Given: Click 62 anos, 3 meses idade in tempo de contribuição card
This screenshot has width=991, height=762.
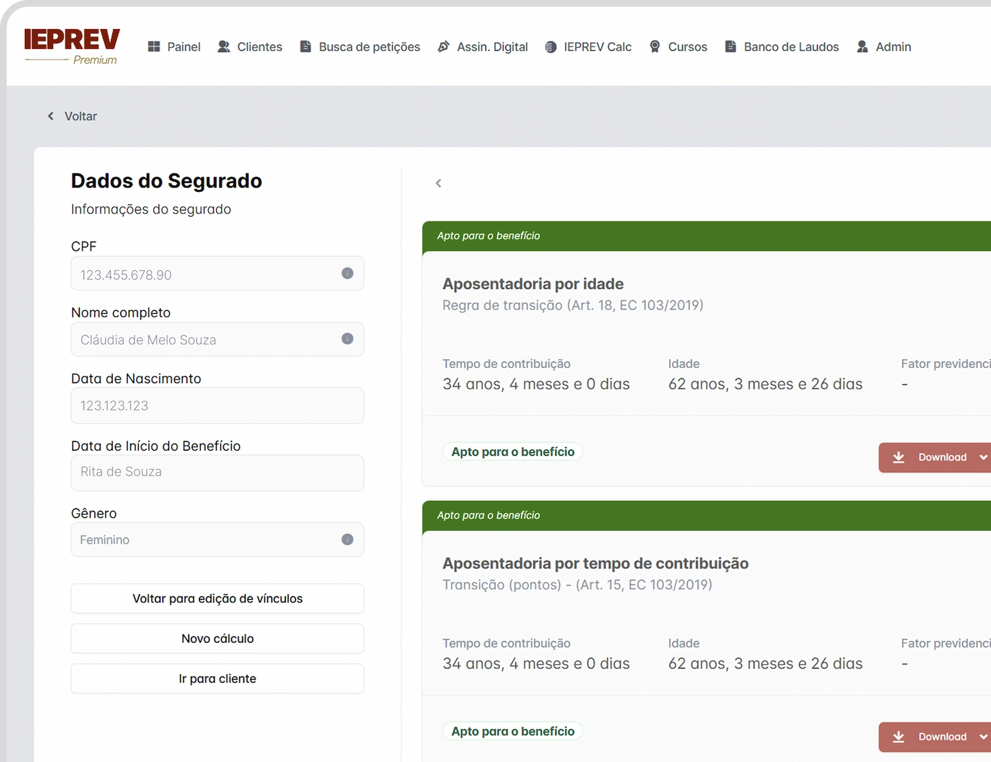Looking at the screenshot, I should coord(765,664).
